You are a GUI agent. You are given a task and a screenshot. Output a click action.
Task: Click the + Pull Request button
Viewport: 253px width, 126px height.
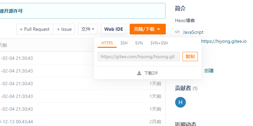[35, 29]
